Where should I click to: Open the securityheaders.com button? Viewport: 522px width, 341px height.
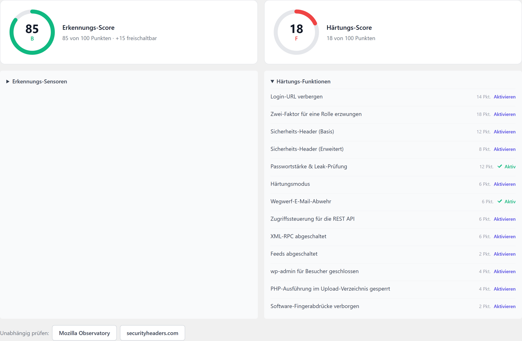(152, 333)
